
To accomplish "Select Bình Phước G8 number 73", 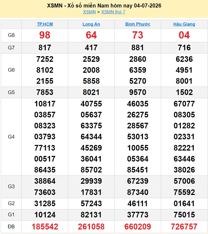I will tap(138, 35).
